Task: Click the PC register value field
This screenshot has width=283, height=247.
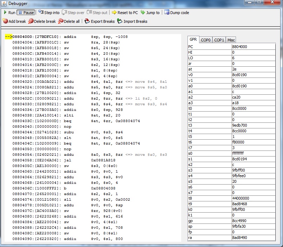Action: pyautogui.click(x=253, y=46)
